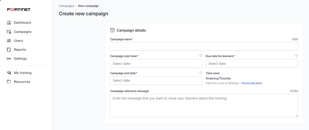
Task: Open the Campaign start date picker
Action: pyautogui.click(x=156, y=63)
